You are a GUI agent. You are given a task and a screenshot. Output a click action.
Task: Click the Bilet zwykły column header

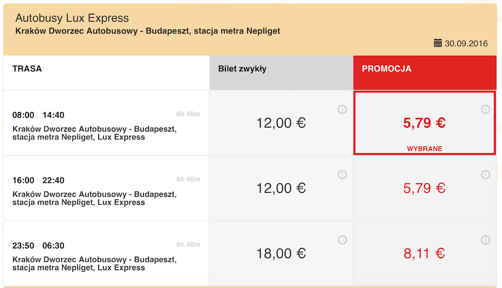[242, 69]
